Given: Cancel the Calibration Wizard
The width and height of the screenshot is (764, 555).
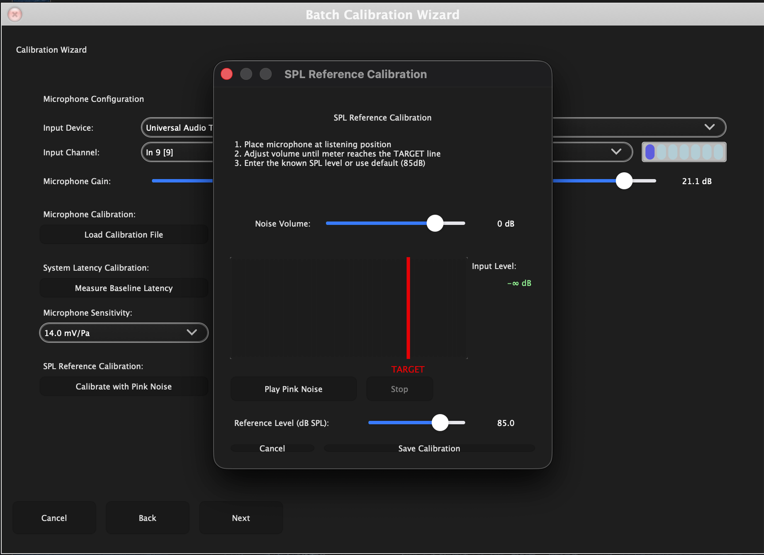Looking at the screenshot, I should pyautogui.click(x=54, y=518).
